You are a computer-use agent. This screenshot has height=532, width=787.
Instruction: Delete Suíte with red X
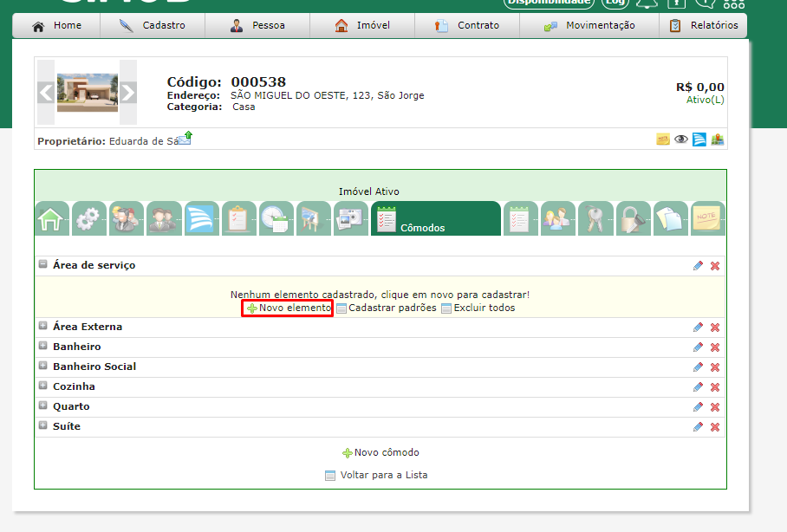coord(715,426)
